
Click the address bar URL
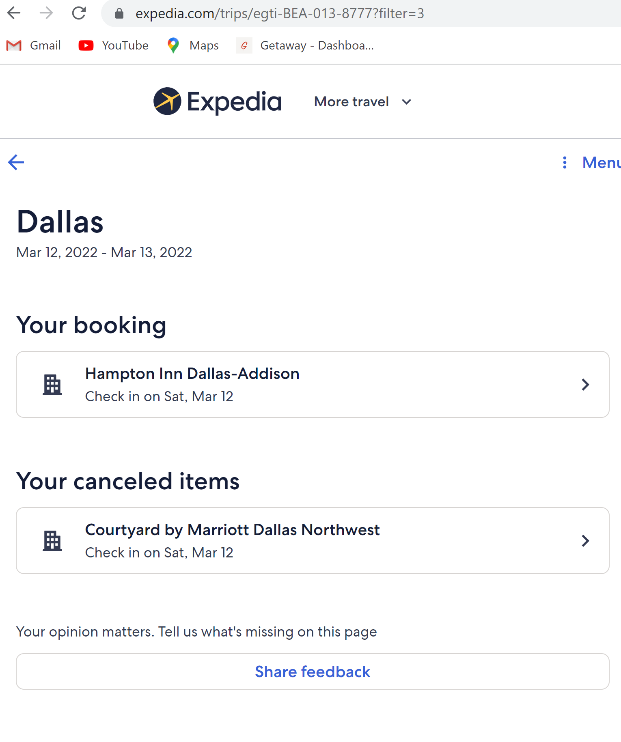280,14
